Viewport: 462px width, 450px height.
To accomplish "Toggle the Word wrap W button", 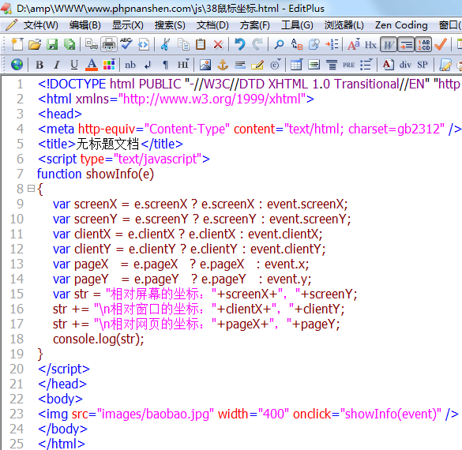I will [x=389, y=44].
